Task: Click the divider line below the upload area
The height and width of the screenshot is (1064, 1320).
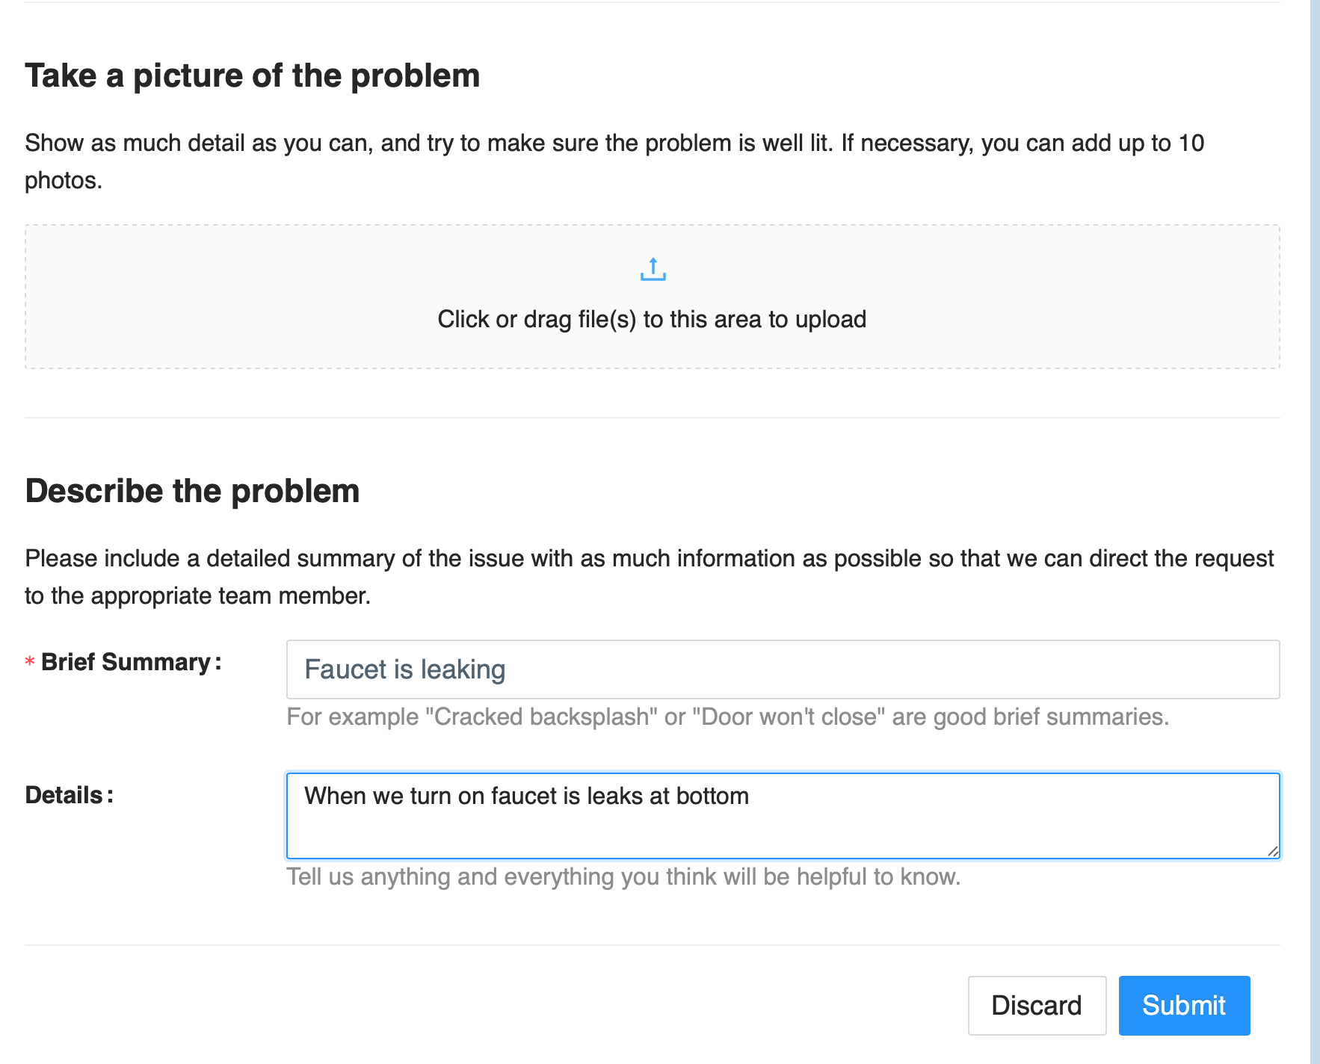Action: pos(652,417)
